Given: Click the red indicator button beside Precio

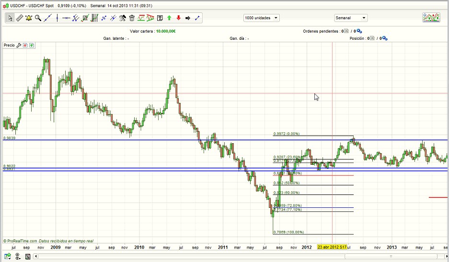Looking at the screenshot, I should pos(25,45).
